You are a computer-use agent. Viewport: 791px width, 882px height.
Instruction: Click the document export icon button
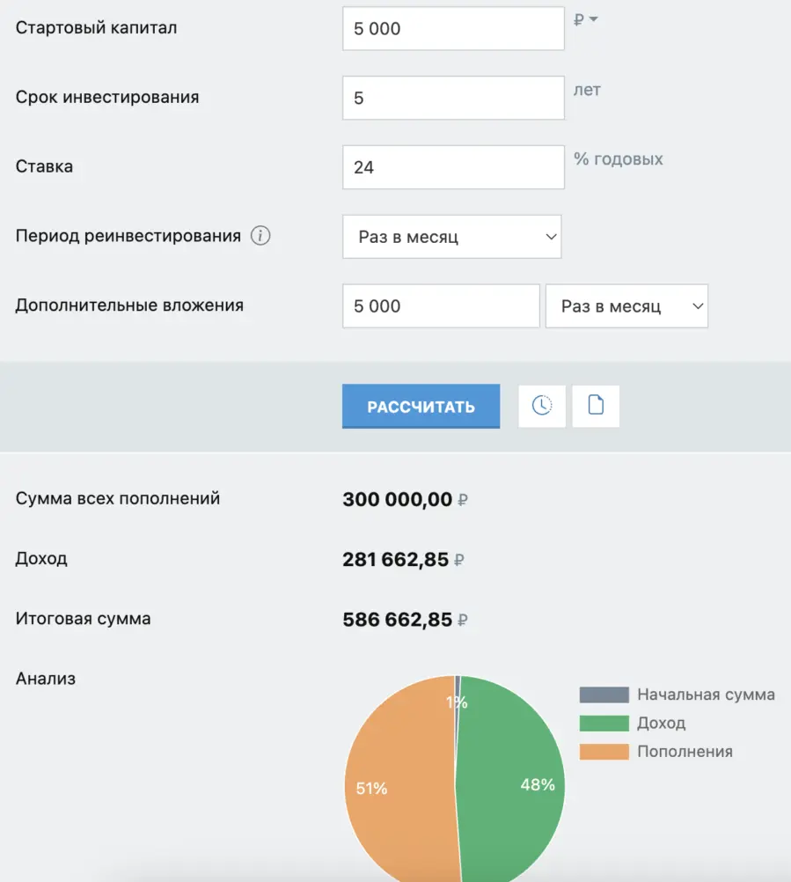596,406
